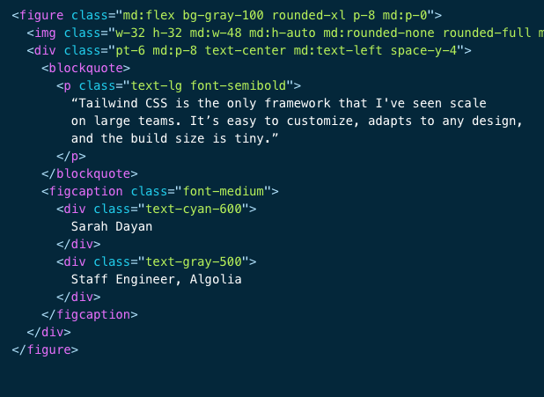
Task: Click the "text-gray-500" class value
Action: pos(204,261)
